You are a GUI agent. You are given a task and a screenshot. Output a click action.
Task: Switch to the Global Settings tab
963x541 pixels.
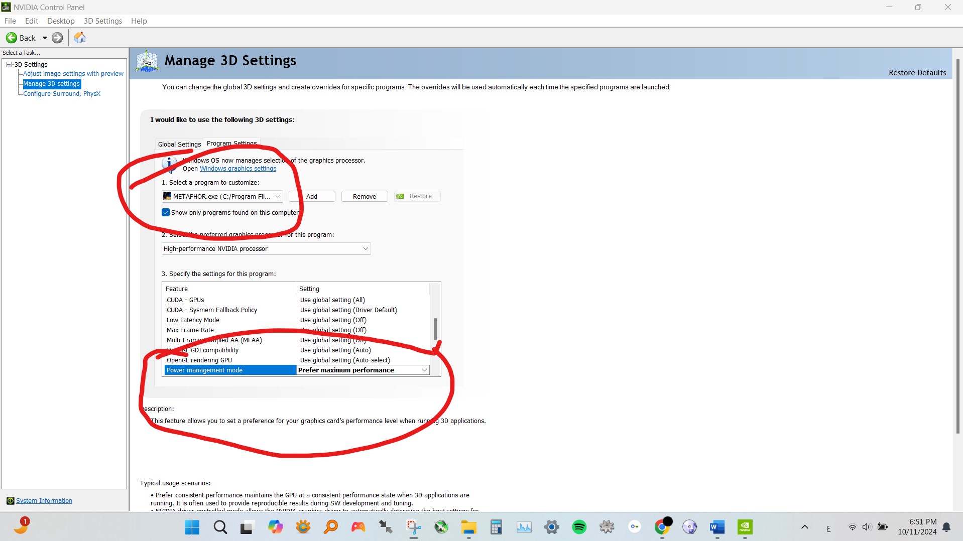(179, 144)
